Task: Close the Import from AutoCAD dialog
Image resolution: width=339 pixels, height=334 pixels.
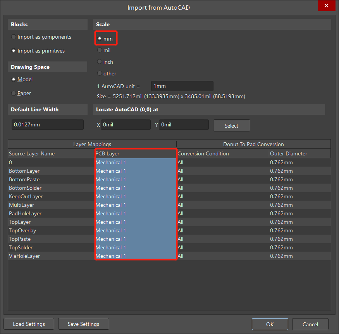Action: [326, 6]
